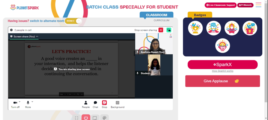Click the 'switch to alternate room' text

pos(47,21)
